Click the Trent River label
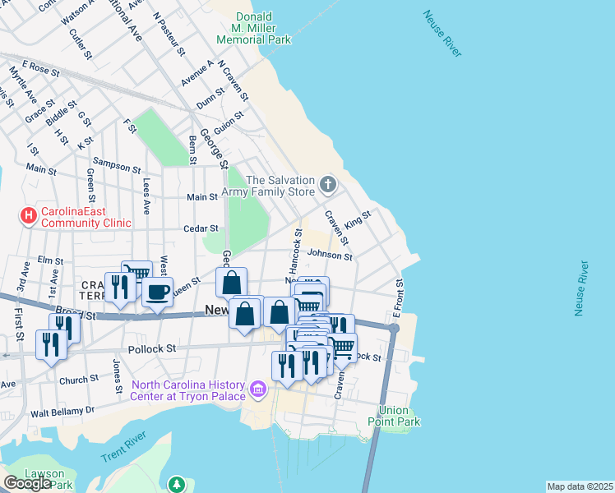Image resolution: width=615 pixels, height=493 pixels. point(123,447)
